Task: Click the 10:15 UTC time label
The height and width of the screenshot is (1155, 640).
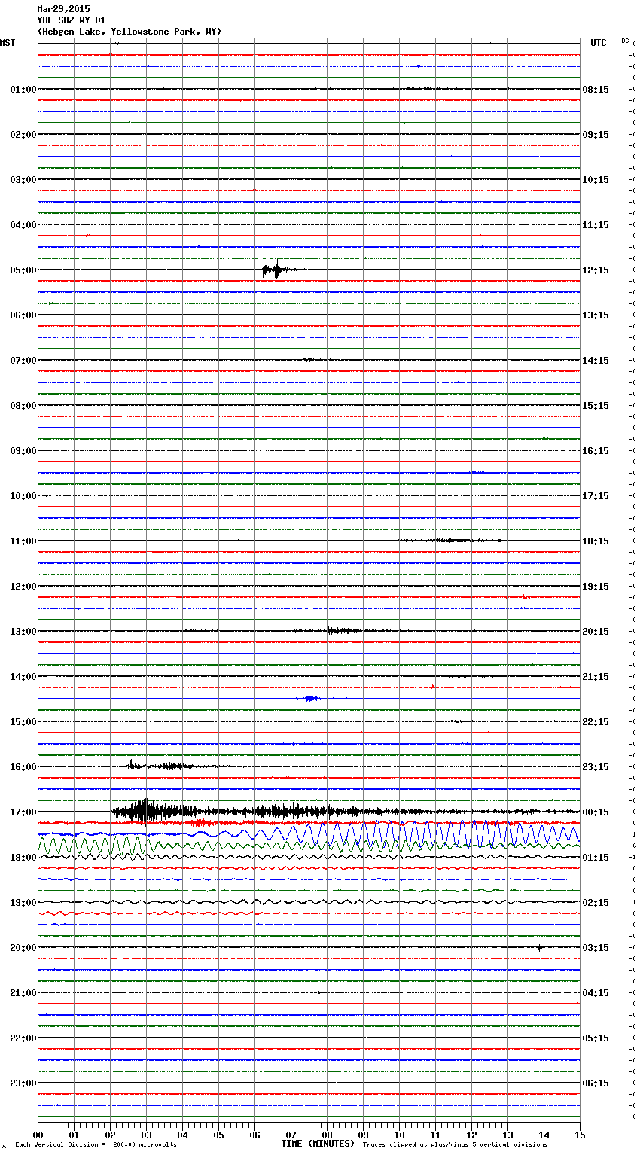Action: 596,180
